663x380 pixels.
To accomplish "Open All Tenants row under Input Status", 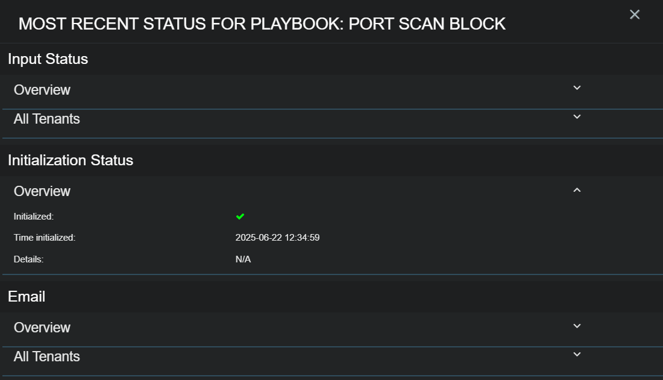I will 47,119.
